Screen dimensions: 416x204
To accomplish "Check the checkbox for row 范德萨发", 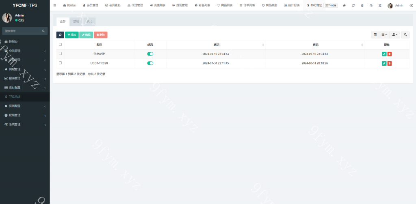I will [x=60, y=54].
